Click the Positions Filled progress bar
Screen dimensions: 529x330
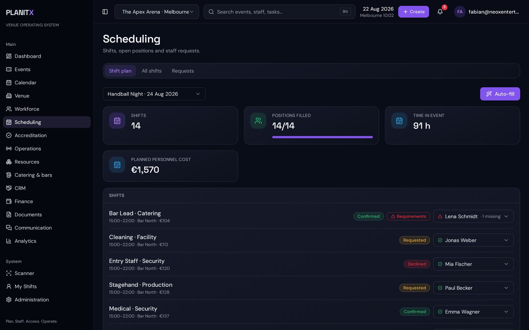[x=323, y=137]
